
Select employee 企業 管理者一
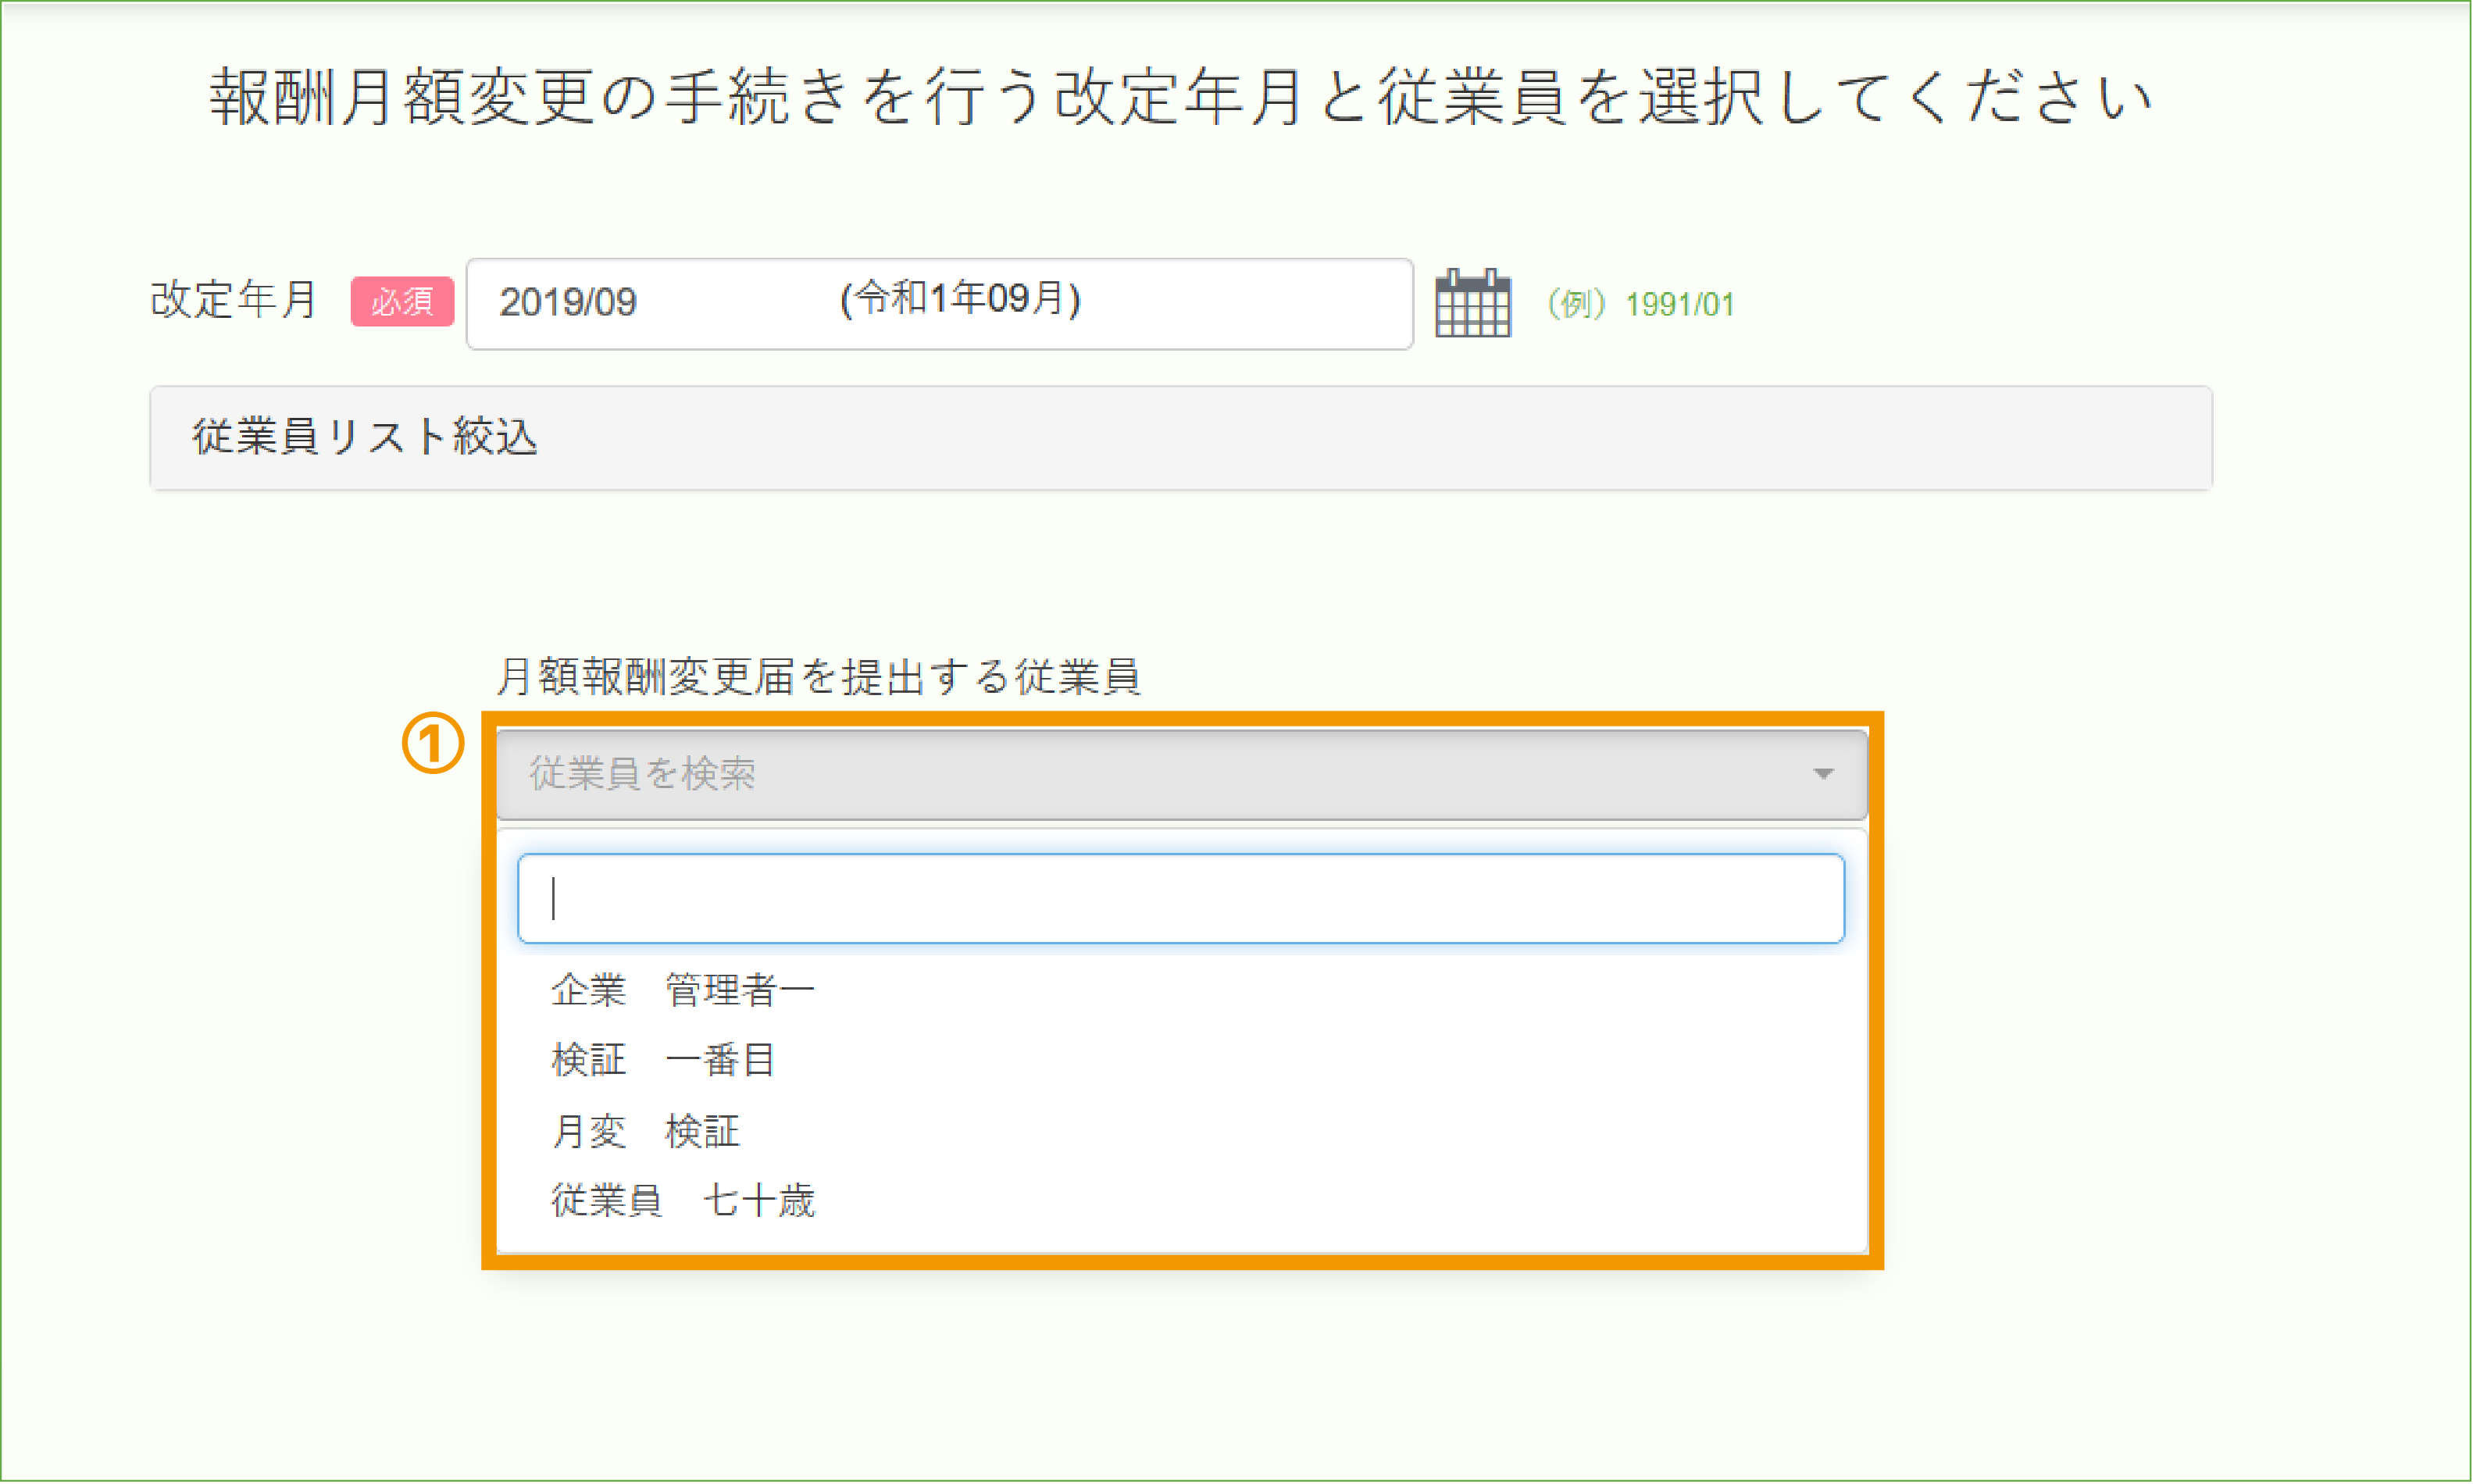point(1182,990)
